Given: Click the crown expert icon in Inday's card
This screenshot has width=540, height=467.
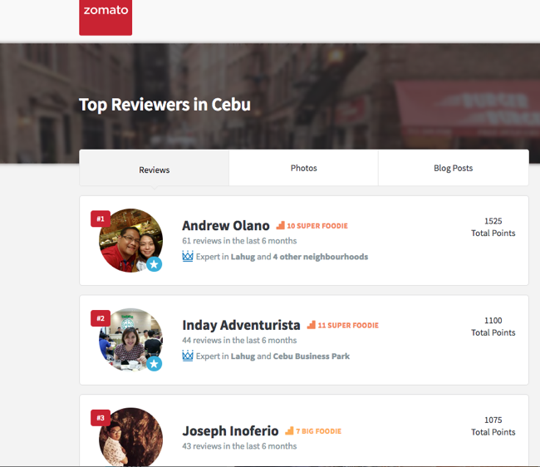Looking at the screenshot, I should (x=188, y=356).
